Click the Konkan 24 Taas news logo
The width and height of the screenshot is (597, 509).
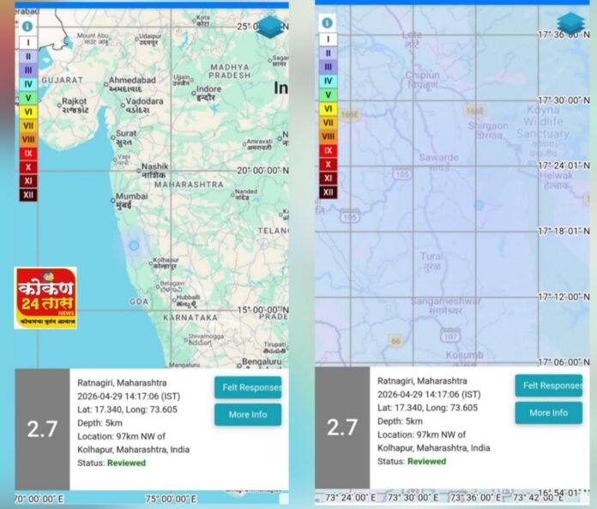pyautogui.click(x=45, y=297)
